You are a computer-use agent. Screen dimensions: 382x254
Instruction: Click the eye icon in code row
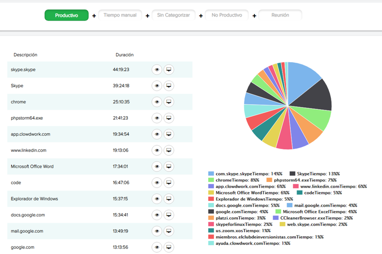click(157, 183)
